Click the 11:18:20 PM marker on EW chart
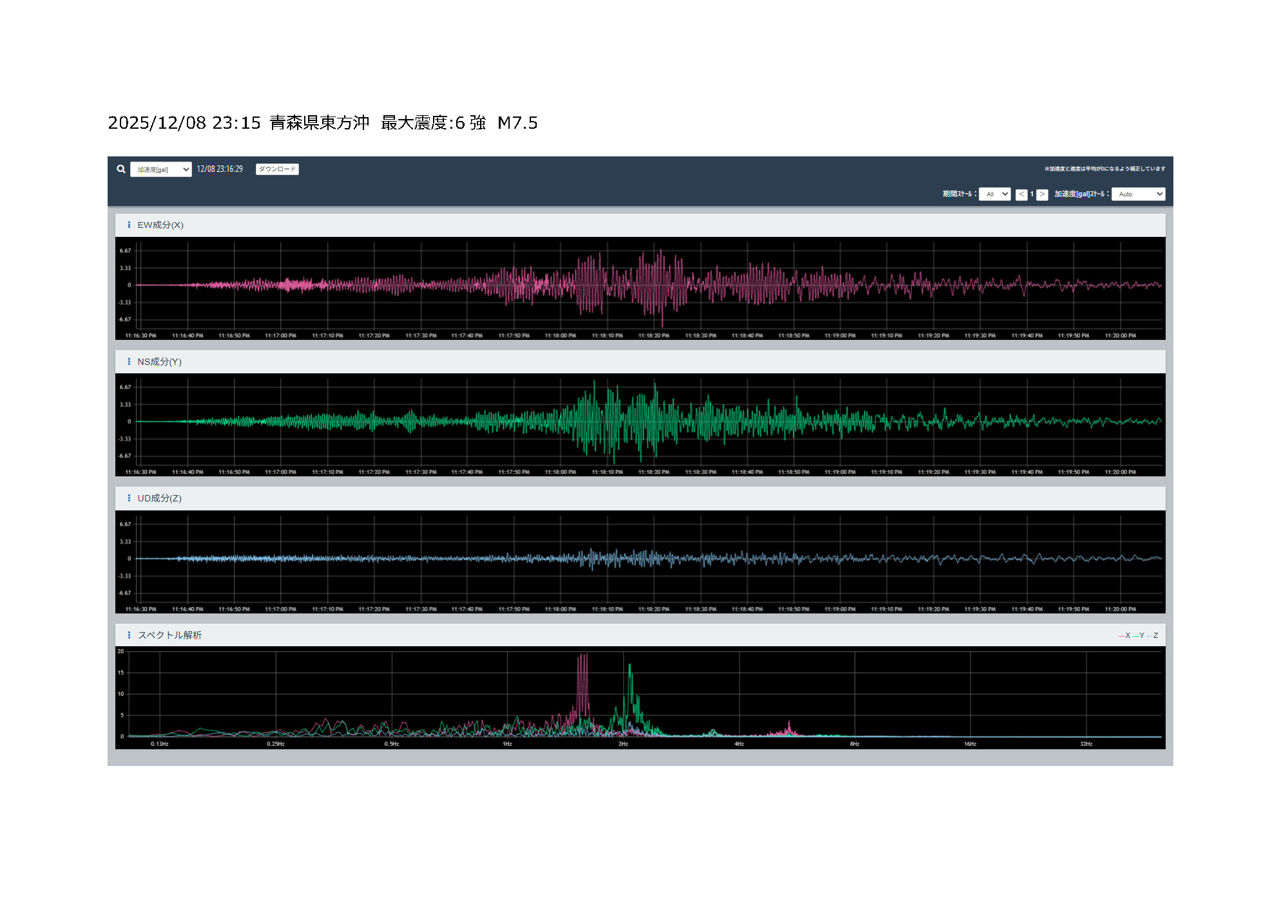 click(653, 335)
